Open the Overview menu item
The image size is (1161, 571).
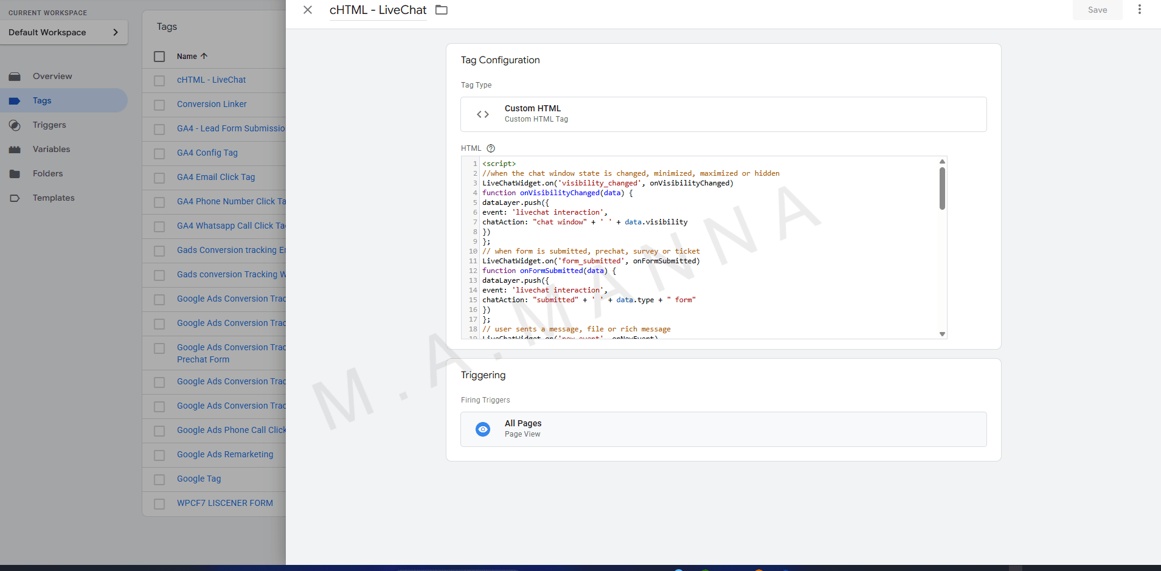tap(52, 76)
